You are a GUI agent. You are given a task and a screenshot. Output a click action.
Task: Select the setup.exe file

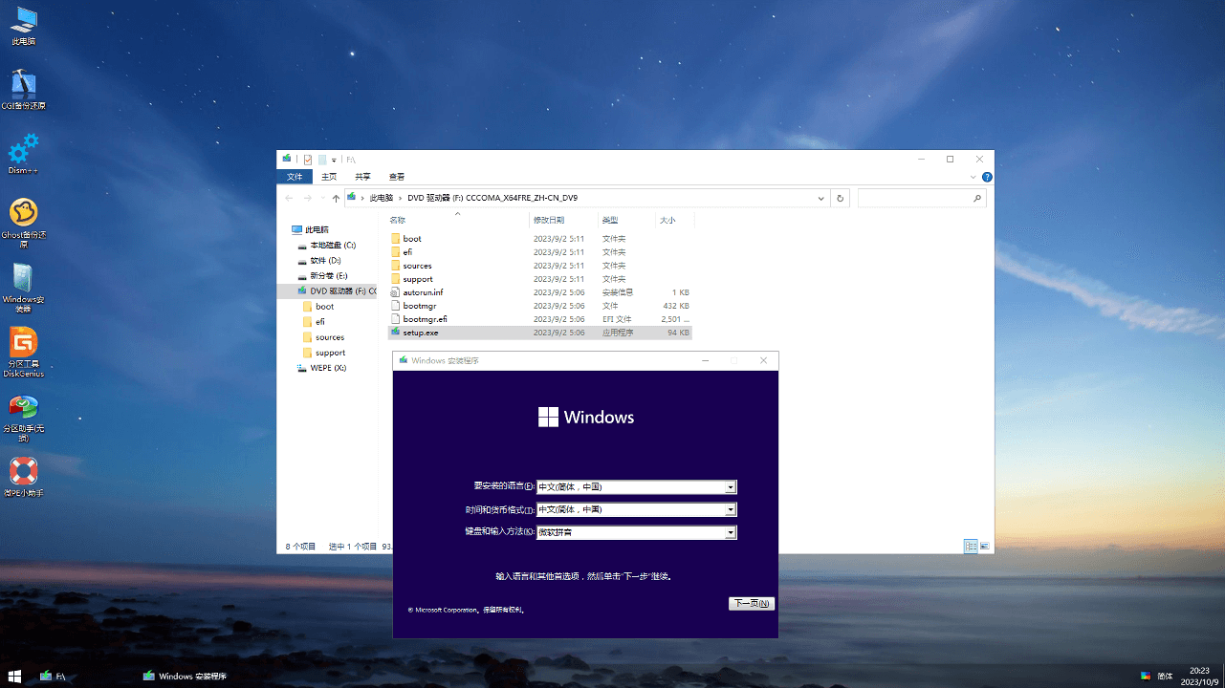pyautogui.click(x=539, y=332)
